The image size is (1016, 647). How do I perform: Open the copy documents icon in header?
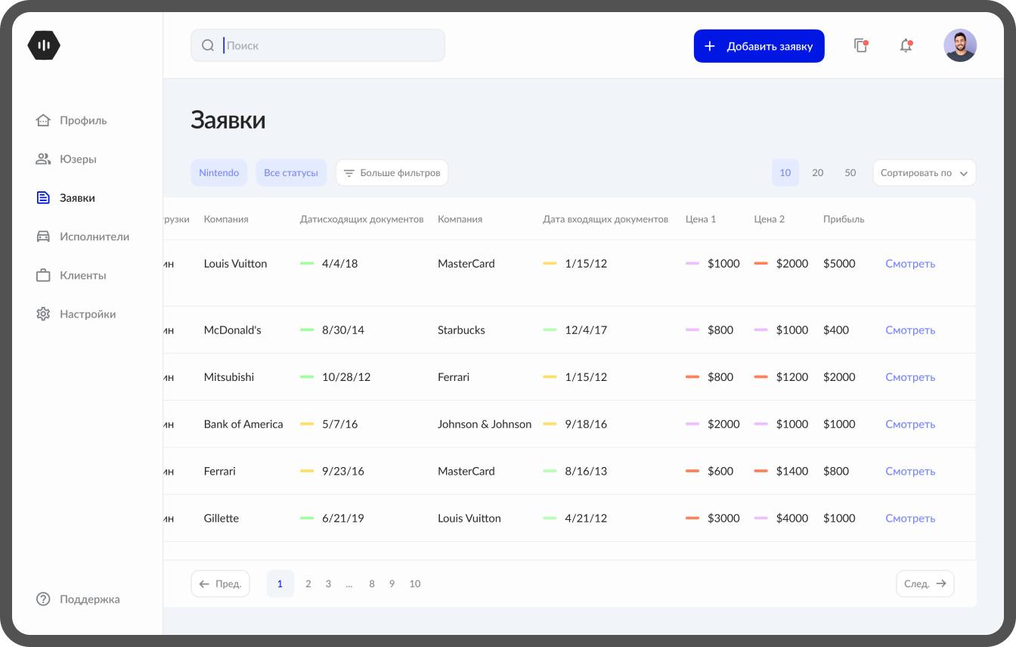click(860, 45)
